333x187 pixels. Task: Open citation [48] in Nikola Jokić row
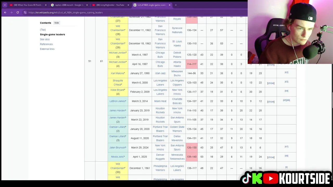point(286,156)
